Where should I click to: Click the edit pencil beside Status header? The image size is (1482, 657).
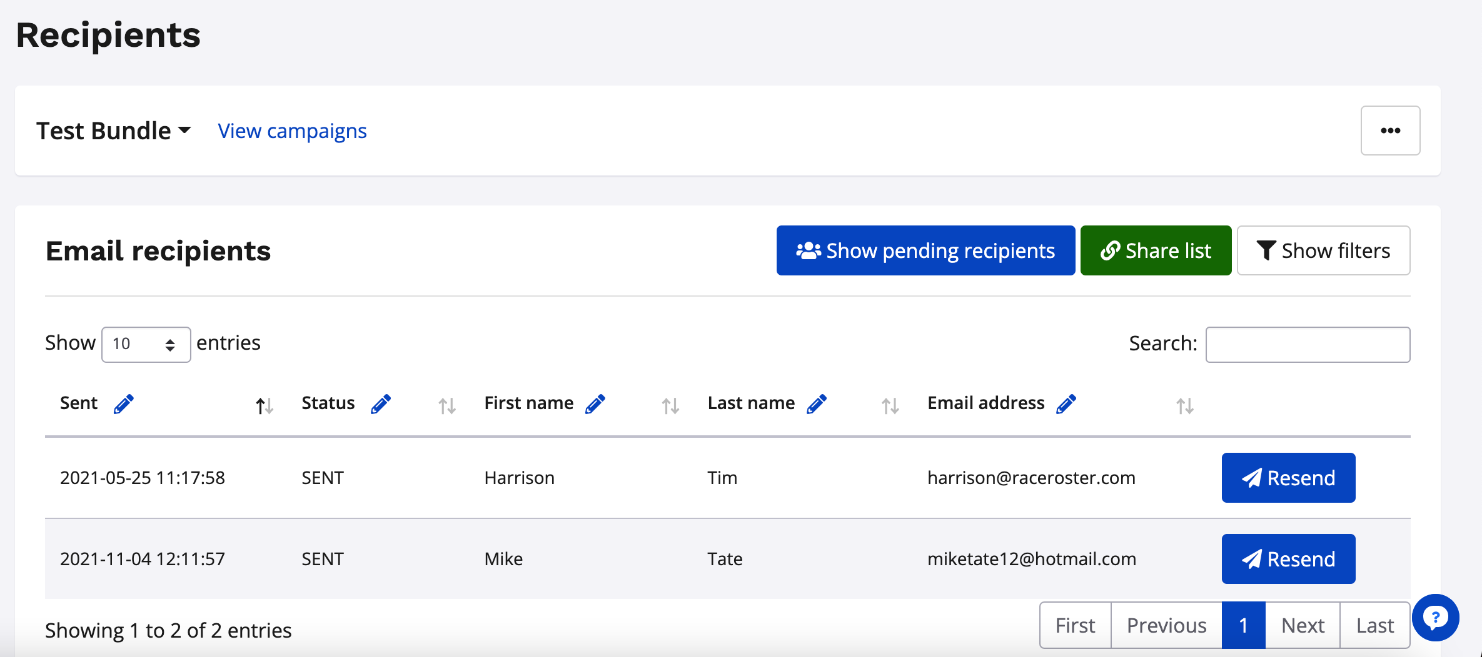(x=380, y=404)
